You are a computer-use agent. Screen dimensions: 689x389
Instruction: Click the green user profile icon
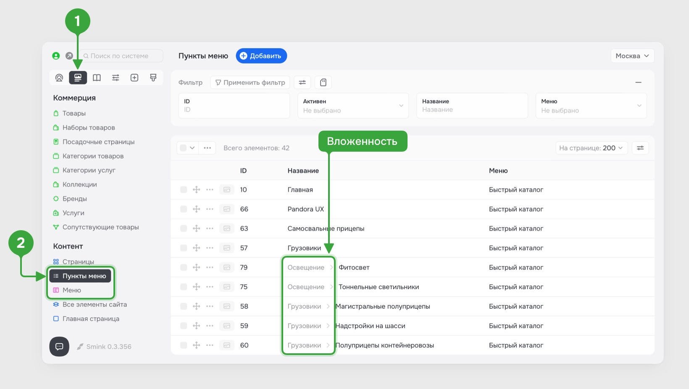point(56,56)
